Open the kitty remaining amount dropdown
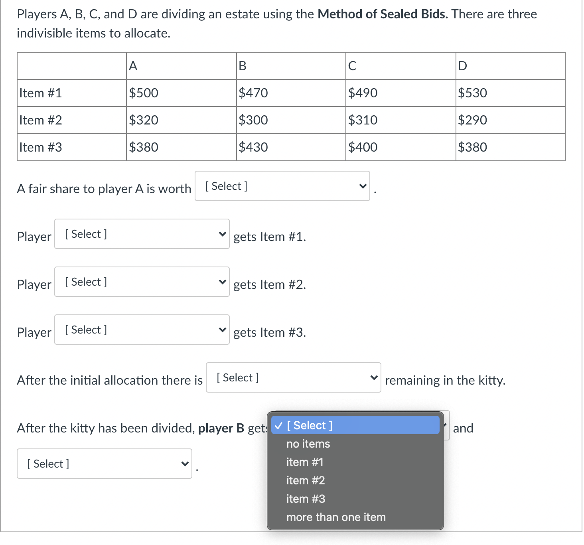Image resolution: width=584 pixels, height=545 pixels. coord(293,377)
